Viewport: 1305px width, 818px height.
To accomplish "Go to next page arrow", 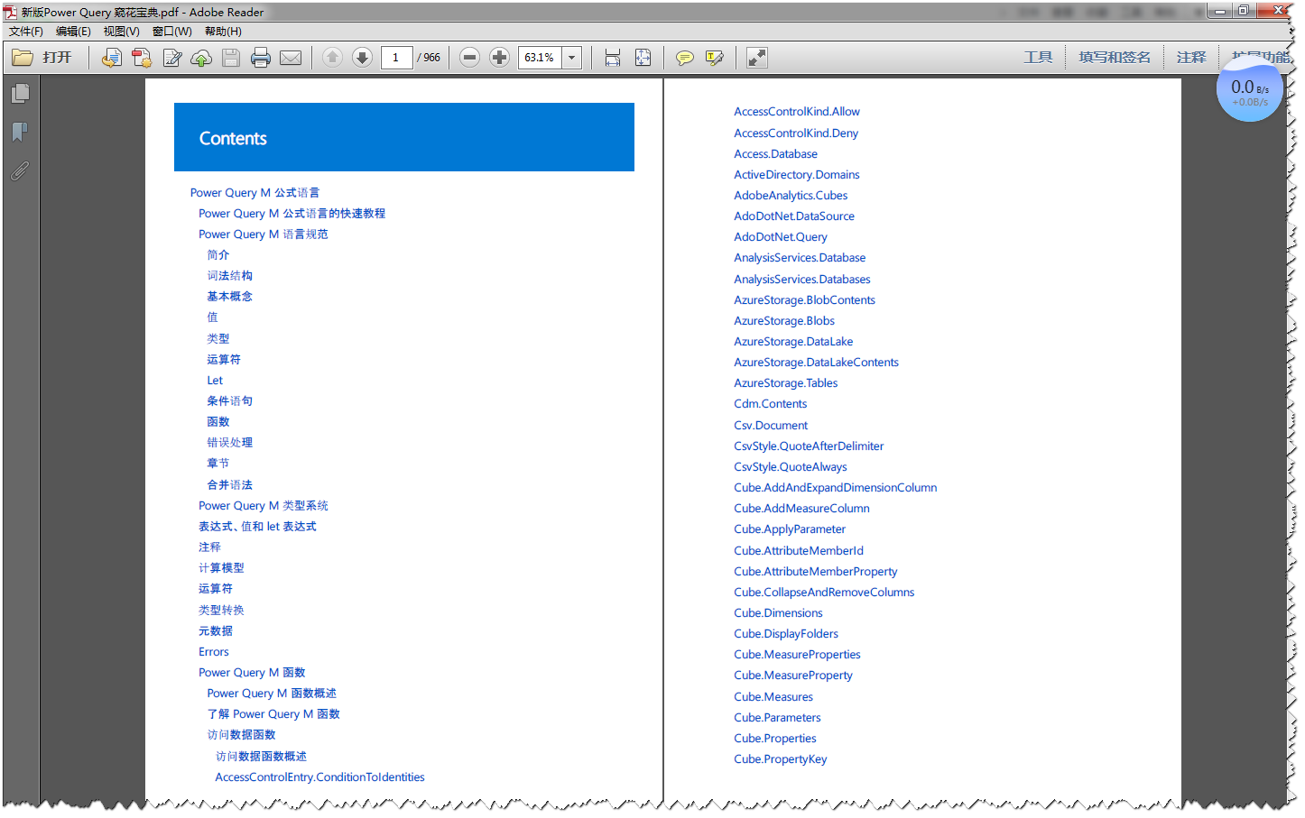I will click(x=362, y=58).
